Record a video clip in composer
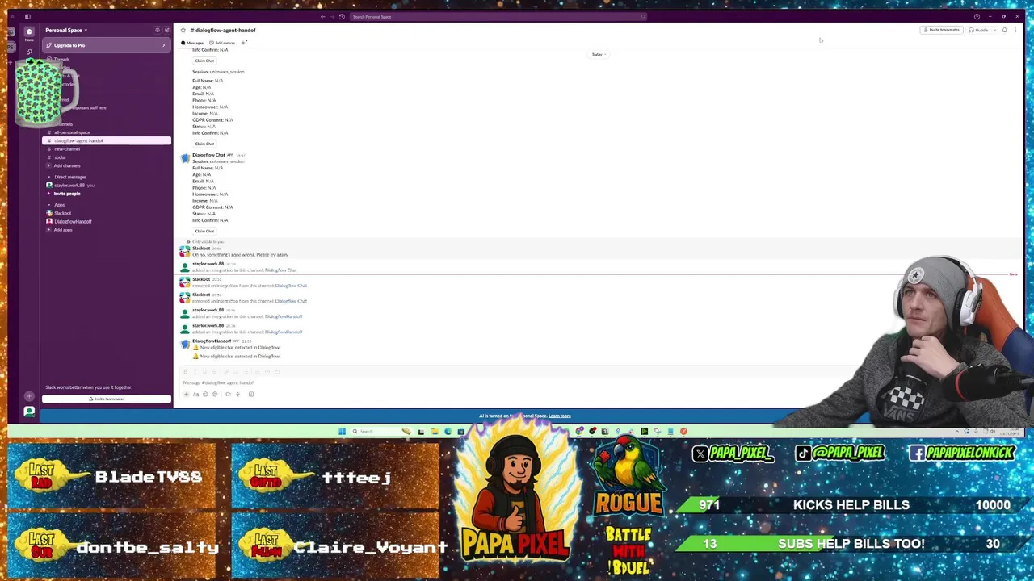This screenshot has width=1034, height=581. 228,394
